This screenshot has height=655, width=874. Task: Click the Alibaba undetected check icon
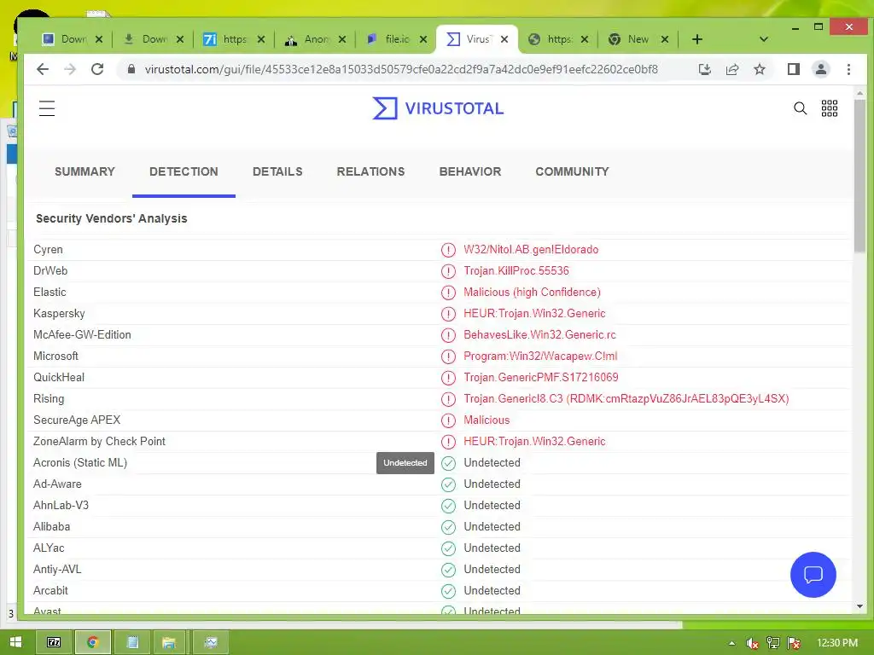[x=448, y=527]
